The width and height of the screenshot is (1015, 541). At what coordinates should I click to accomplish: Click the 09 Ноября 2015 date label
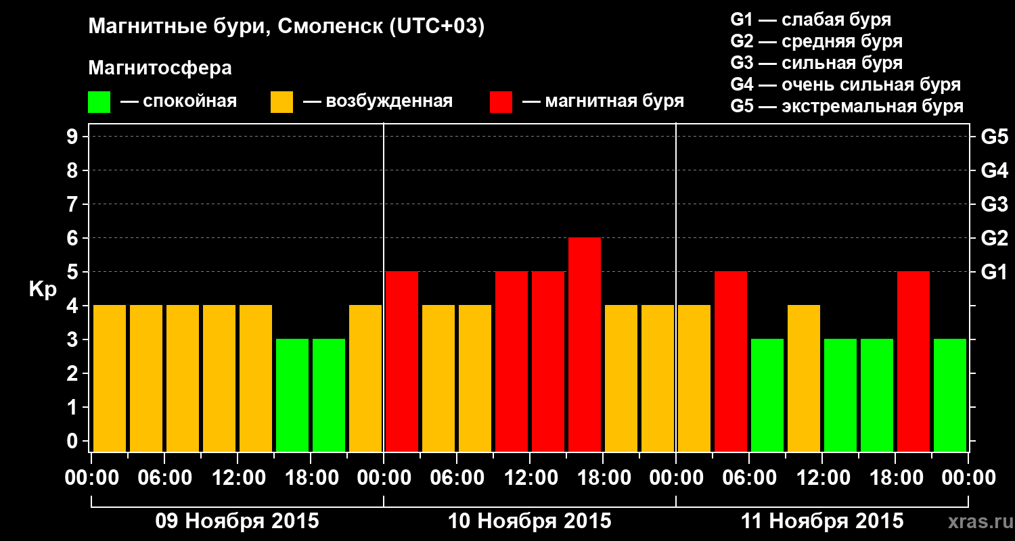237,521
